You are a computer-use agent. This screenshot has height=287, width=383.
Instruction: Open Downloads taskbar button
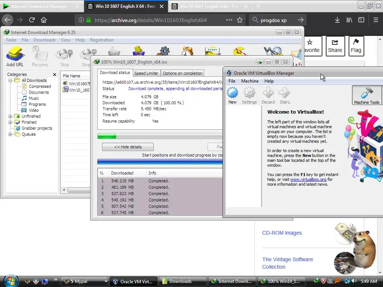coord(183,281)
